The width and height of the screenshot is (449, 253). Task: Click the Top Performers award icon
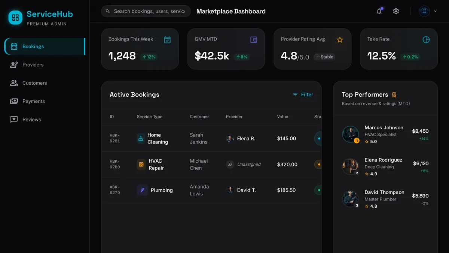394,95
